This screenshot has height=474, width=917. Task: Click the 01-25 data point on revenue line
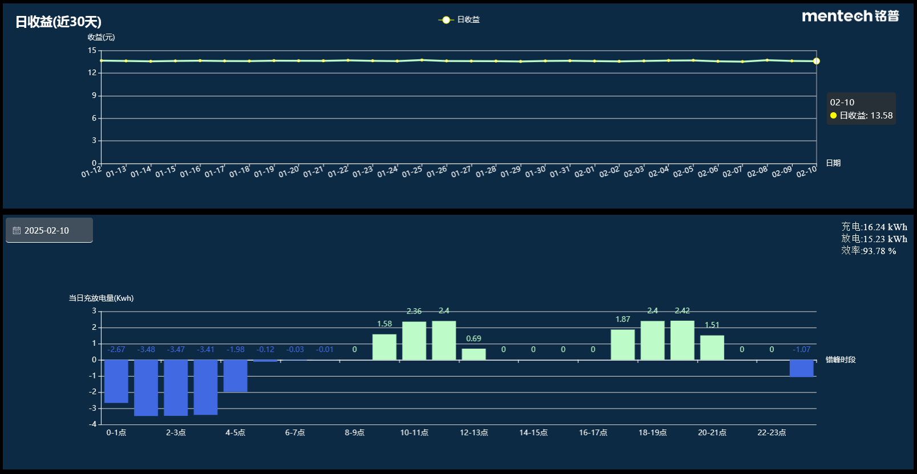pos(422,60)
